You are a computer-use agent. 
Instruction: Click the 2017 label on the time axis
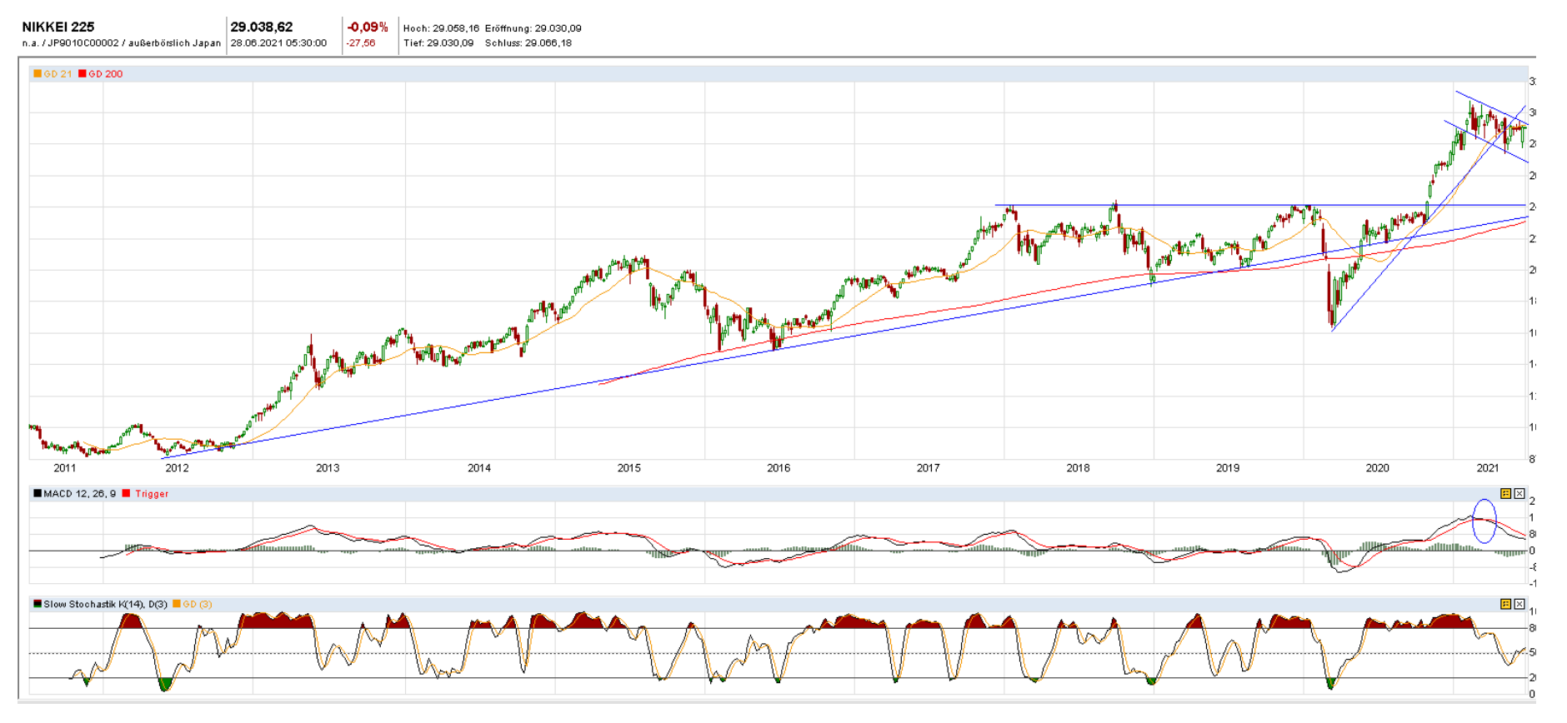point(929,468)
